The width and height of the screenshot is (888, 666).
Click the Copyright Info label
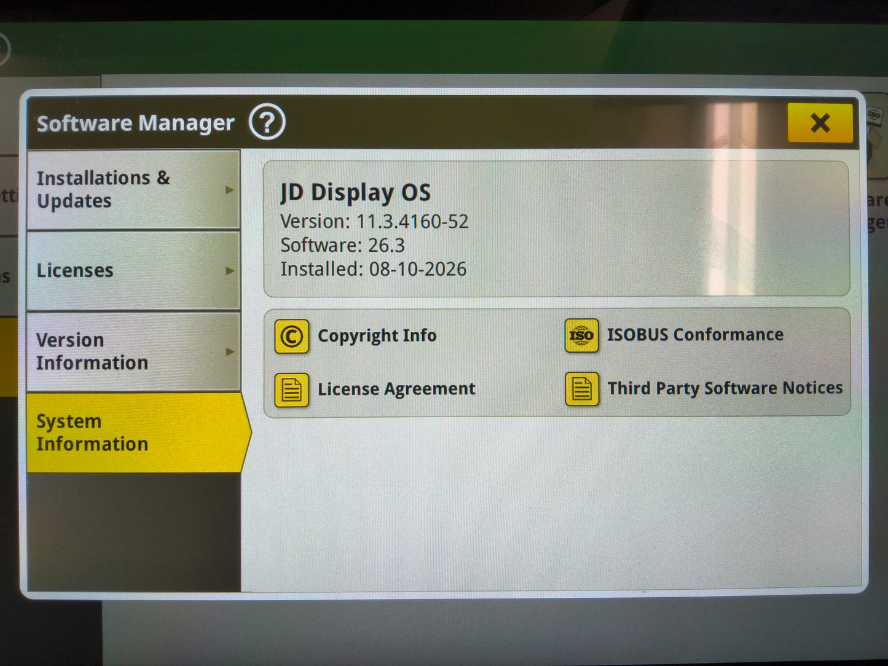[x=377, y=336]
